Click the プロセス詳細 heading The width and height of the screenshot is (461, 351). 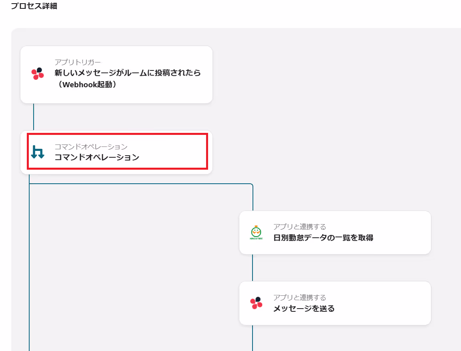tap(34, 6)
